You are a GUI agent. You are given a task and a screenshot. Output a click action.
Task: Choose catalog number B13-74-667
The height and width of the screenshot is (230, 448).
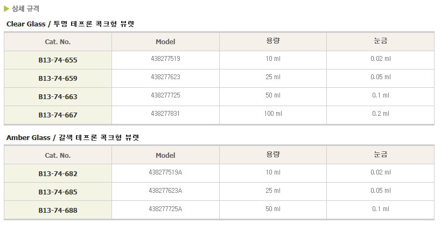coord(58,115)
